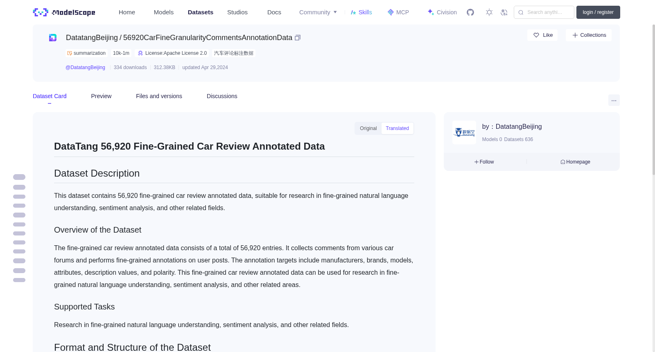Switch to the Files and versions tab

(x=159, y=96)
